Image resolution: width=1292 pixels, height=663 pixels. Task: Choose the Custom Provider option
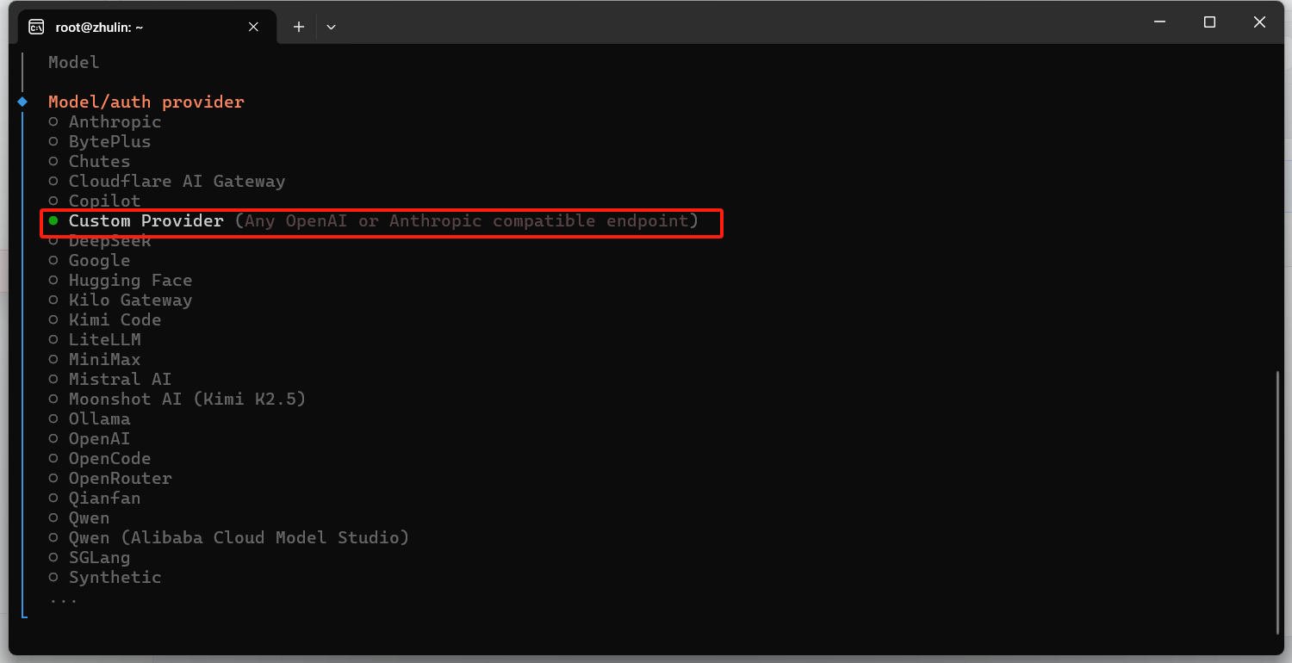click(374, 221)
